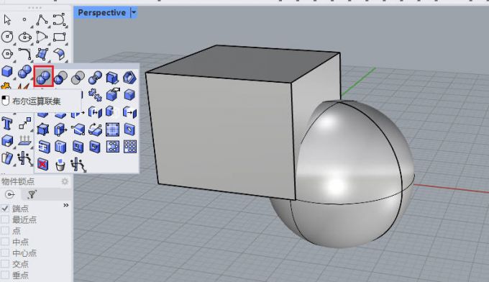Click the Rectangle drawing tool
Viewport: 489px width, 282px height.
point(59,37)
